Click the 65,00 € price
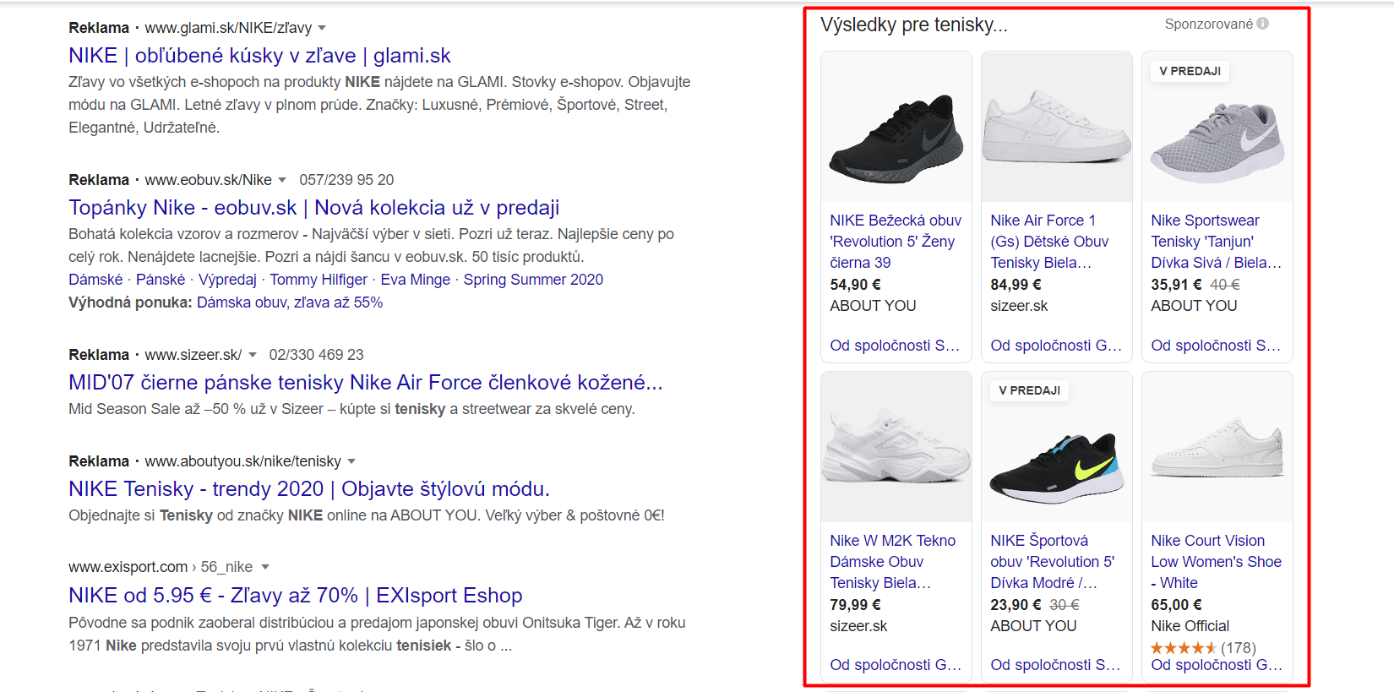This screenshot has height=692, width=1394. coord(1176,605)
